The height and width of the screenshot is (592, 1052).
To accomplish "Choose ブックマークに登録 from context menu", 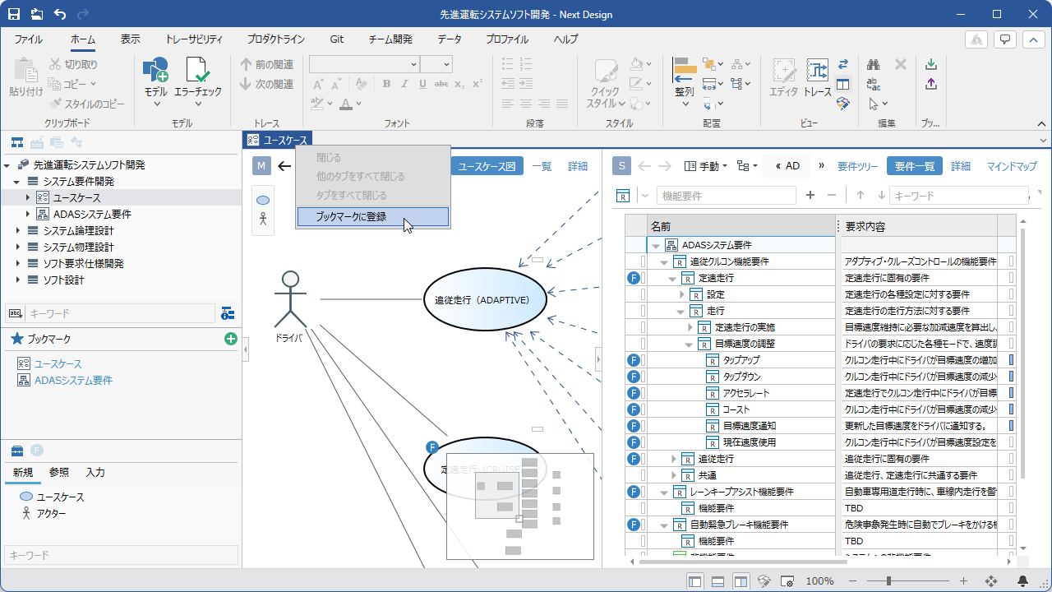I will click(x=372, y=217).
